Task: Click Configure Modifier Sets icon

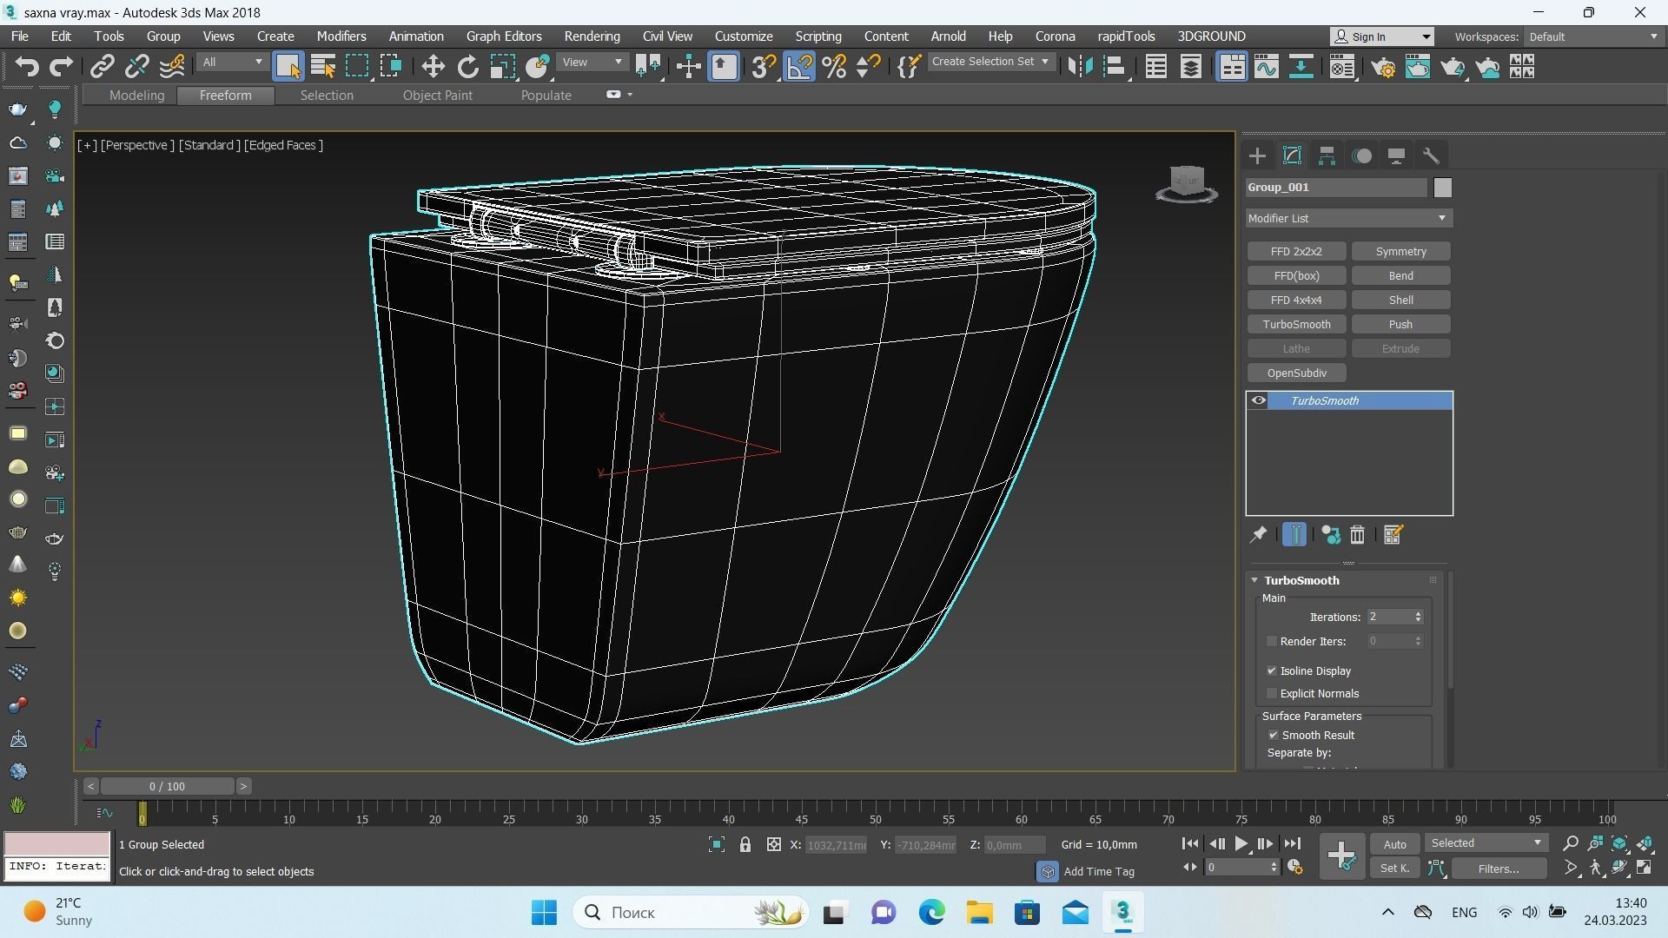Action: [1393, 535]
